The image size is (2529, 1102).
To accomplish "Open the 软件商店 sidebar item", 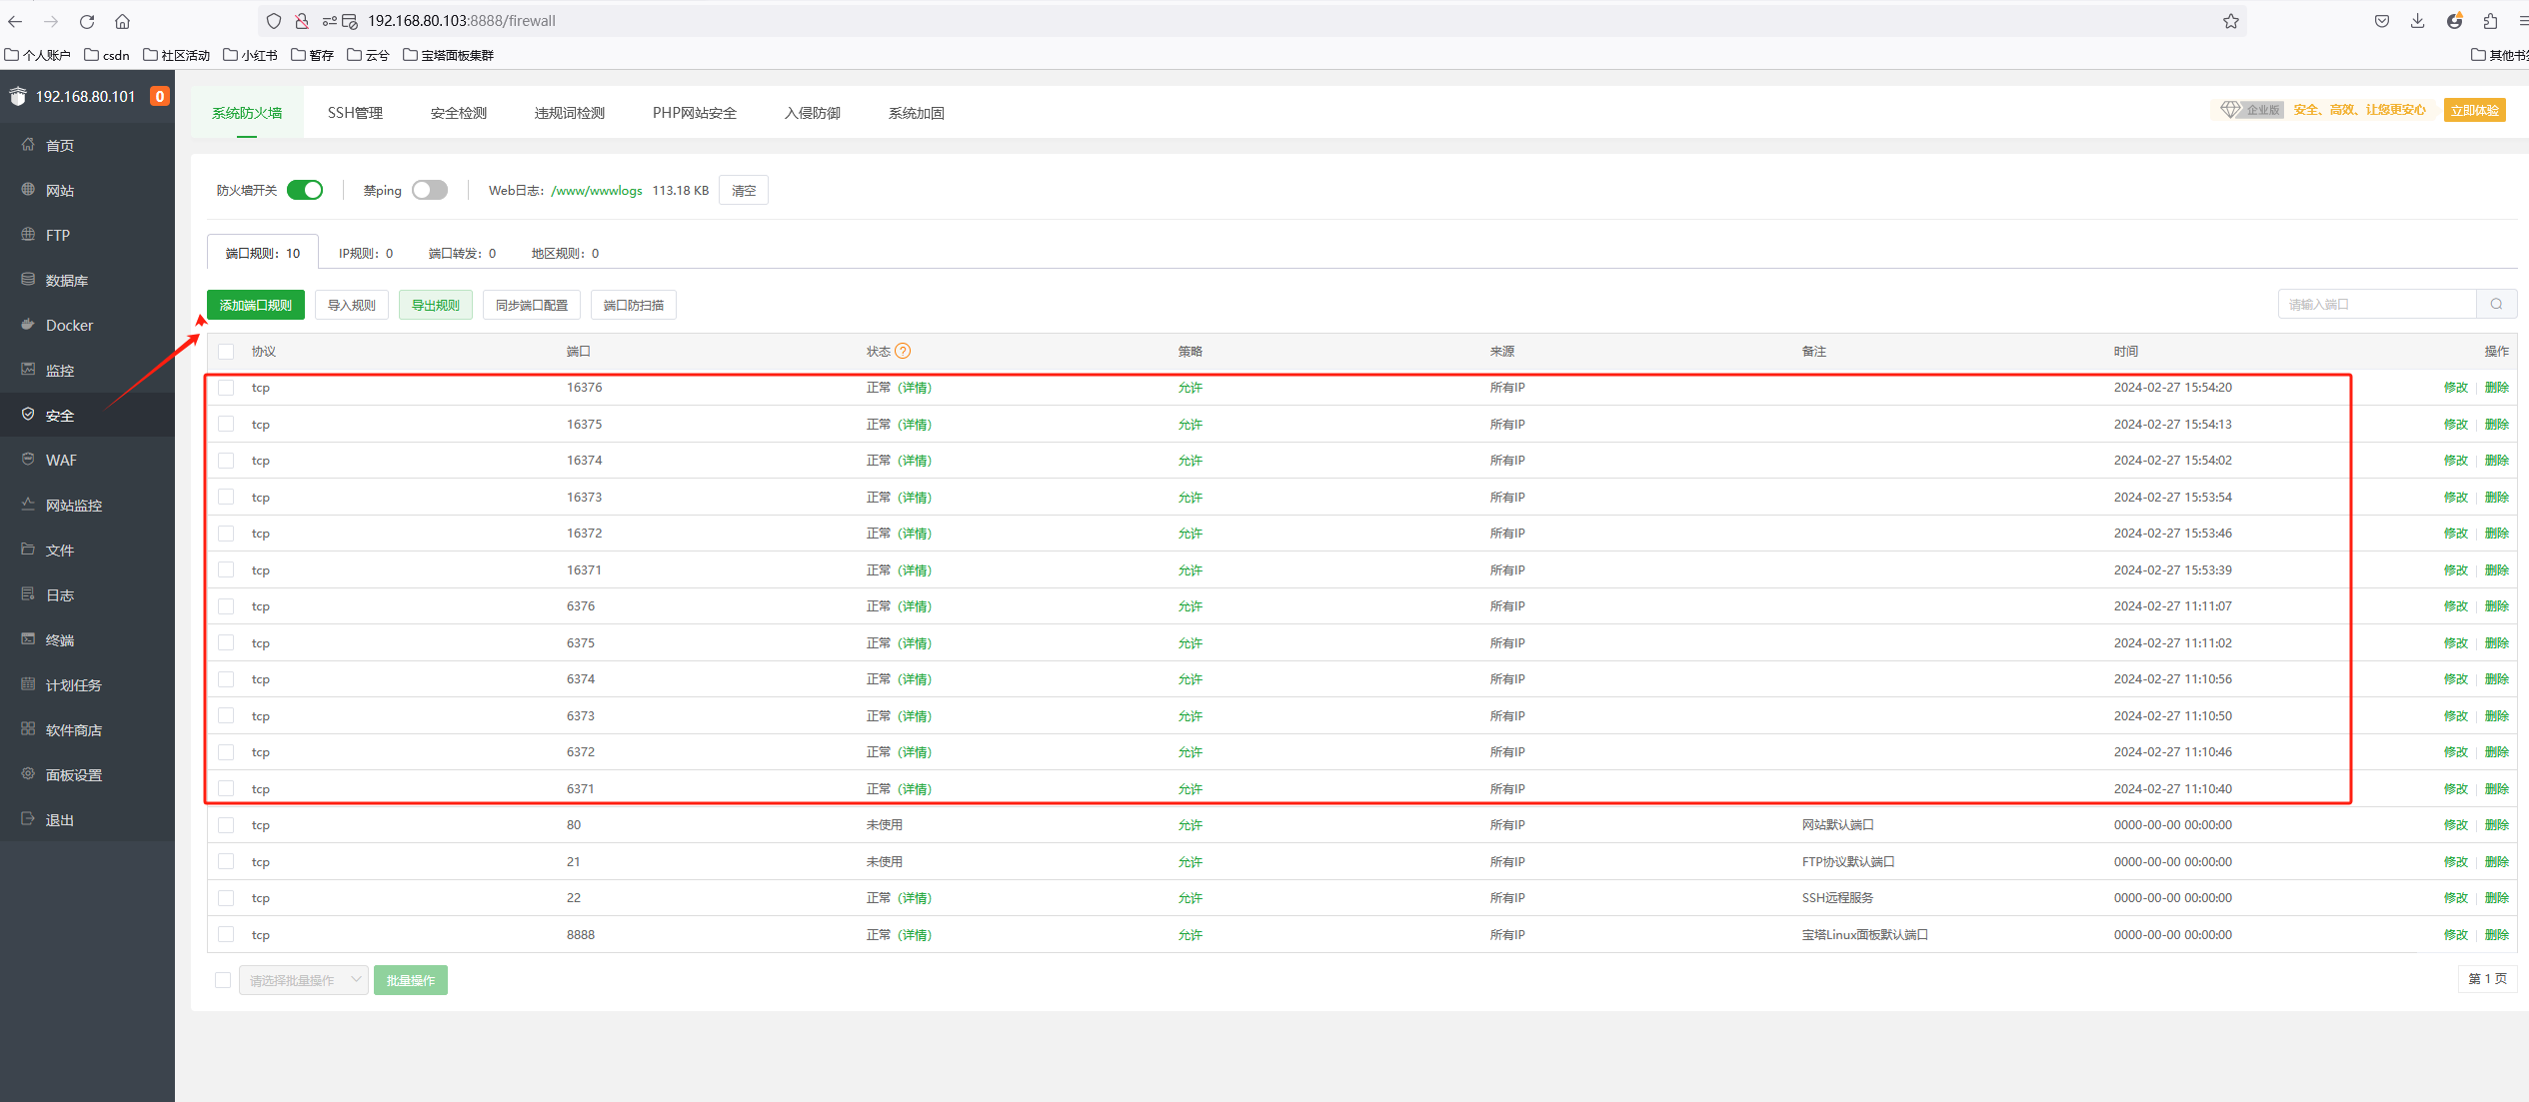I will pos(87,729).
